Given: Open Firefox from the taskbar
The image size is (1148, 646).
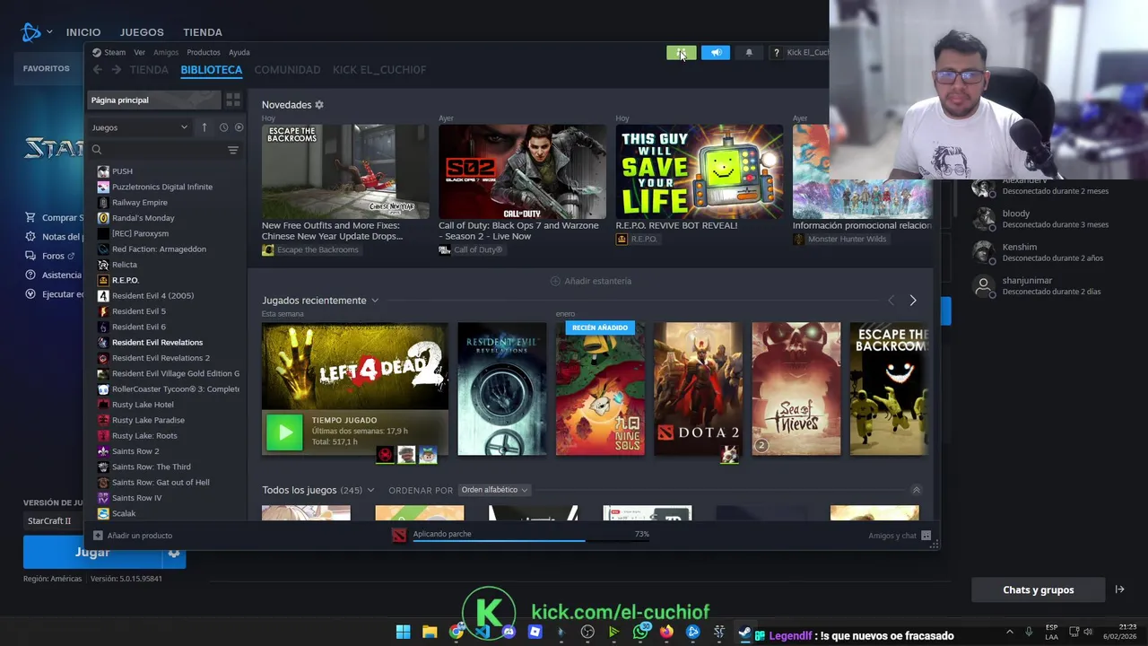Looking at the screenshot, I should [666, 632].
